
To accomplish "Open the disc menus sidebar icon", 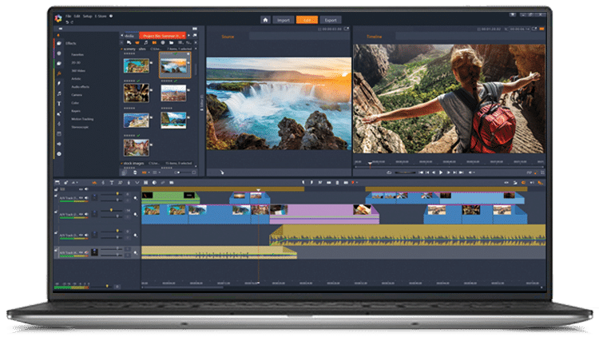I will tap(59, 154).
